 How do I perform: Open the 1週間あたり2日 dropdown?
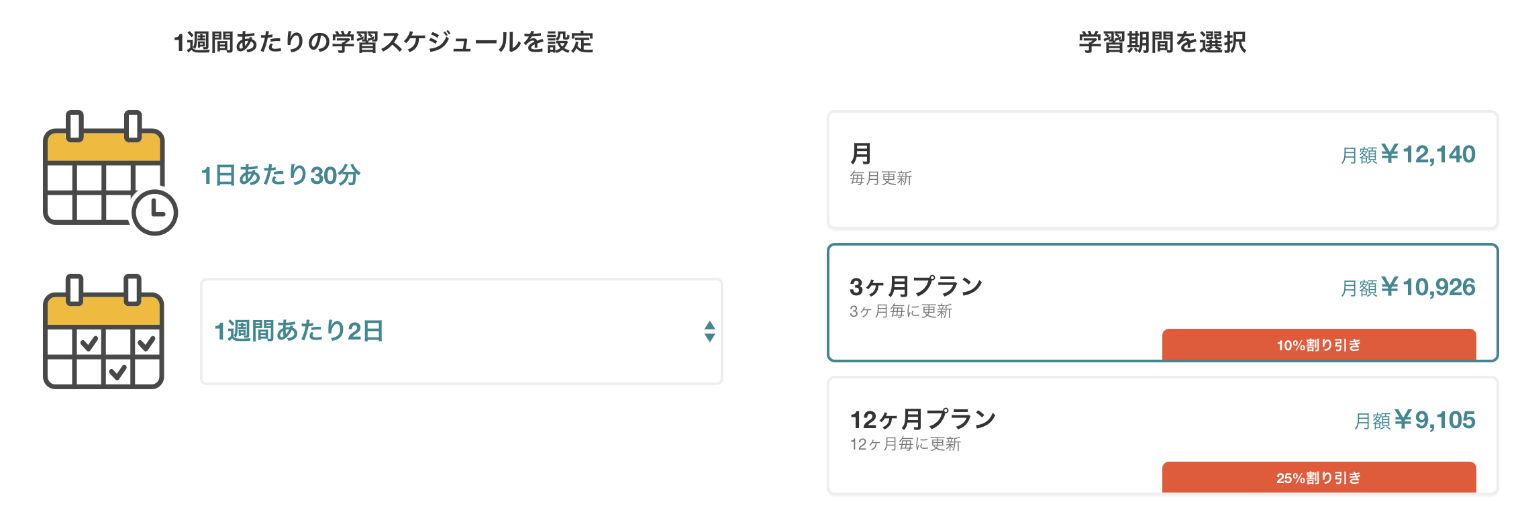tap(462, 331)
